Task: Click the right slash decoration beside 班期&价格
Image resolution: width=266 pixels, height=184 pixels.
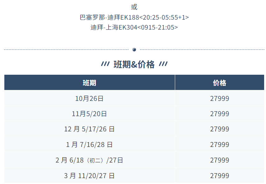Action: (163, 64)
